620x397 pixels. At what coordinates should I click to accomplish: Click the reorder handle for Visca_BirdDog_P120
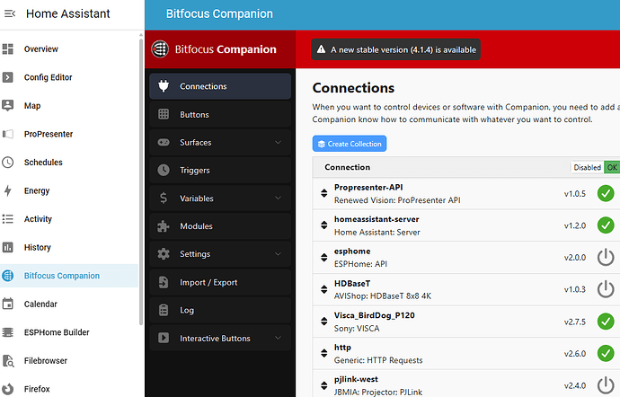[x=323, y=322]
